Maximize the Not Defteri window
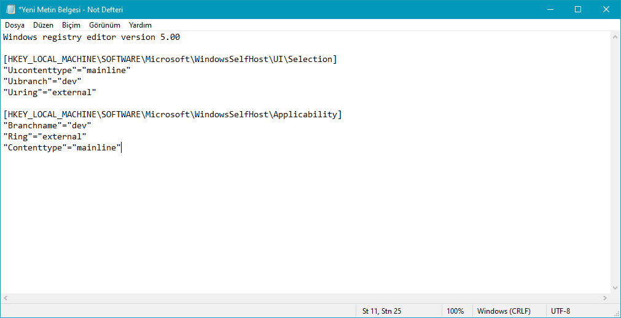This screenshot has height=318, width=621. point(578,9)
